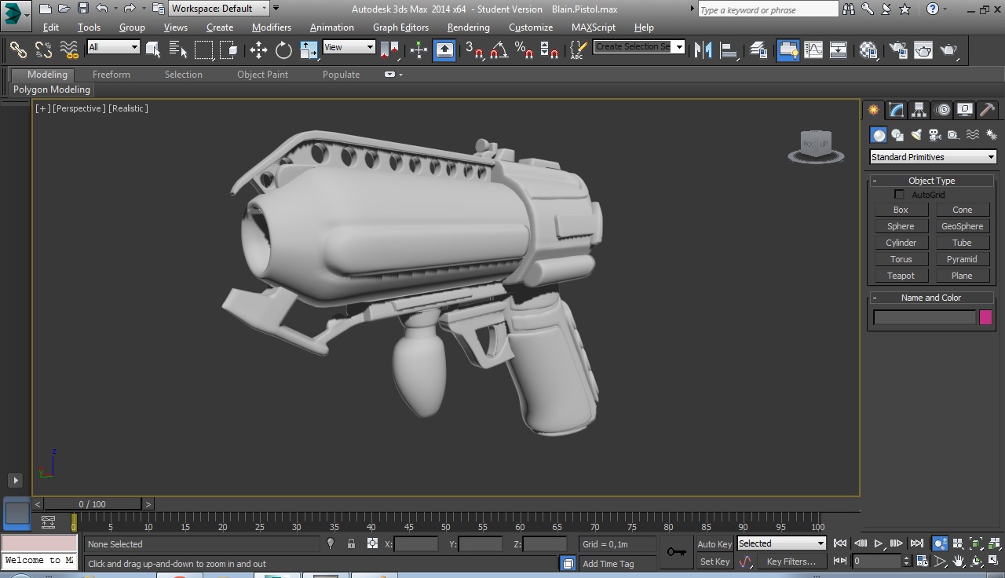Open the Render Setup dialog
The height and width of the screenshot is (578, 1005).
897,50
